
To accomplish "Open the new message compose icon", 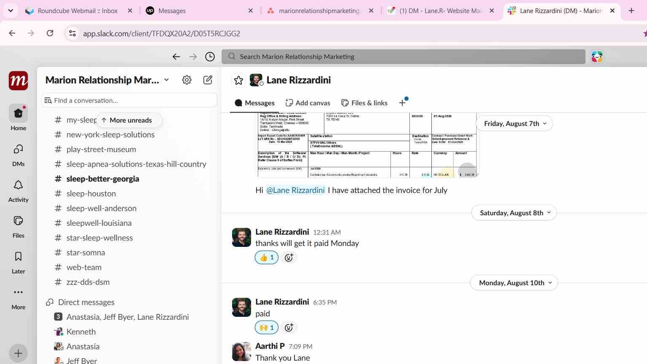I will point(208,80).
